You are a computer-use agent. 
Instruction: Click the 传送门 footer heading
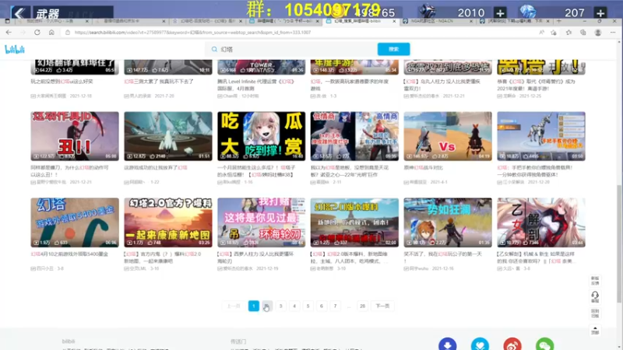[238, 341]
